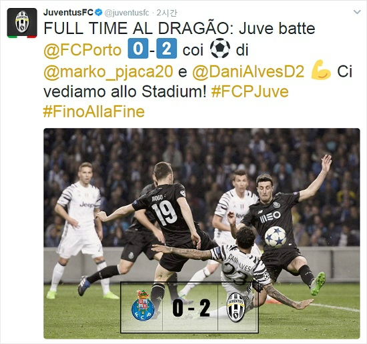Viewport: 367px width, 344px height.
Task: Open the @DaniAlvesD2 mention
Action: pos(248,71)
